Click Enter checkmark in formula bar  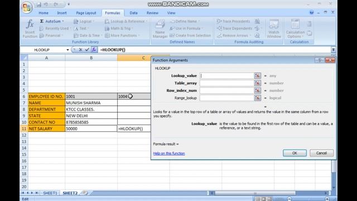pos(87,50)
